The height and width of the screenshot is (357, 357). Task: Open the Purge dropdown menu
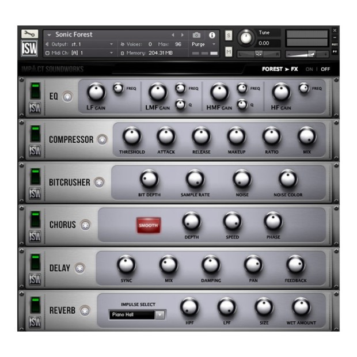coord(214,44)
